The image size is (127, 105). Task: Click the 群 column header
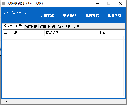coord(29,33)
